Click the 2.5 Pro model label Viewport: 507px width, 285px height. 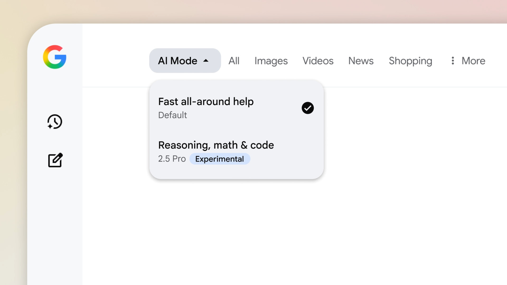point(172,159)
